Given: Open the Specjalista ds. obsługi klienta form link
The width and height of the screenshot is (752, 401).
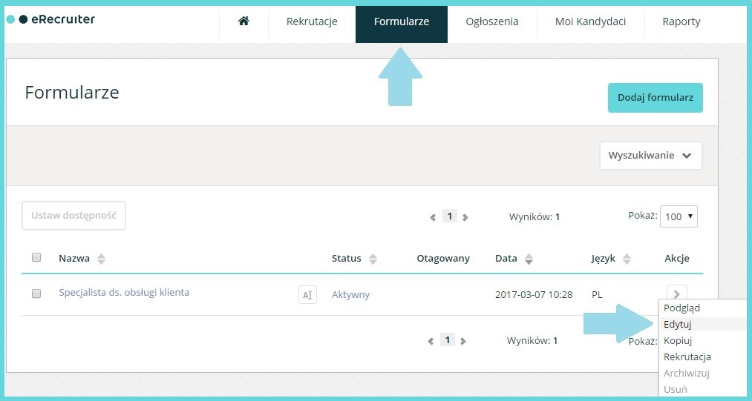Looking at the screenshot, I should pyautogui.click(x=124, y=293).
